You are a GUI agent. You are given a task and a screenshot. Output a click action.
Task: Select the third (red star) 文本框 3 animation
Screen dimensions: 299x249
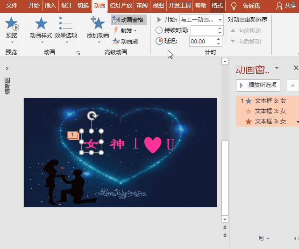tap(267, 121)
